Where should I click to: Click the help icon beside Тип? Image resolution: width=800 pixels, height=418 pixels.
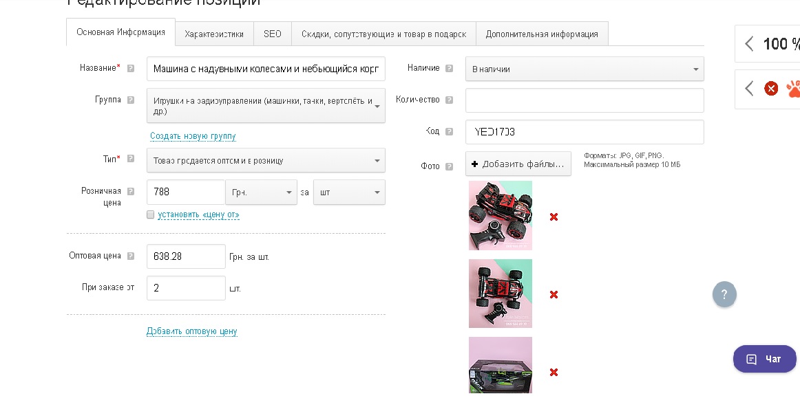point(131,159)
